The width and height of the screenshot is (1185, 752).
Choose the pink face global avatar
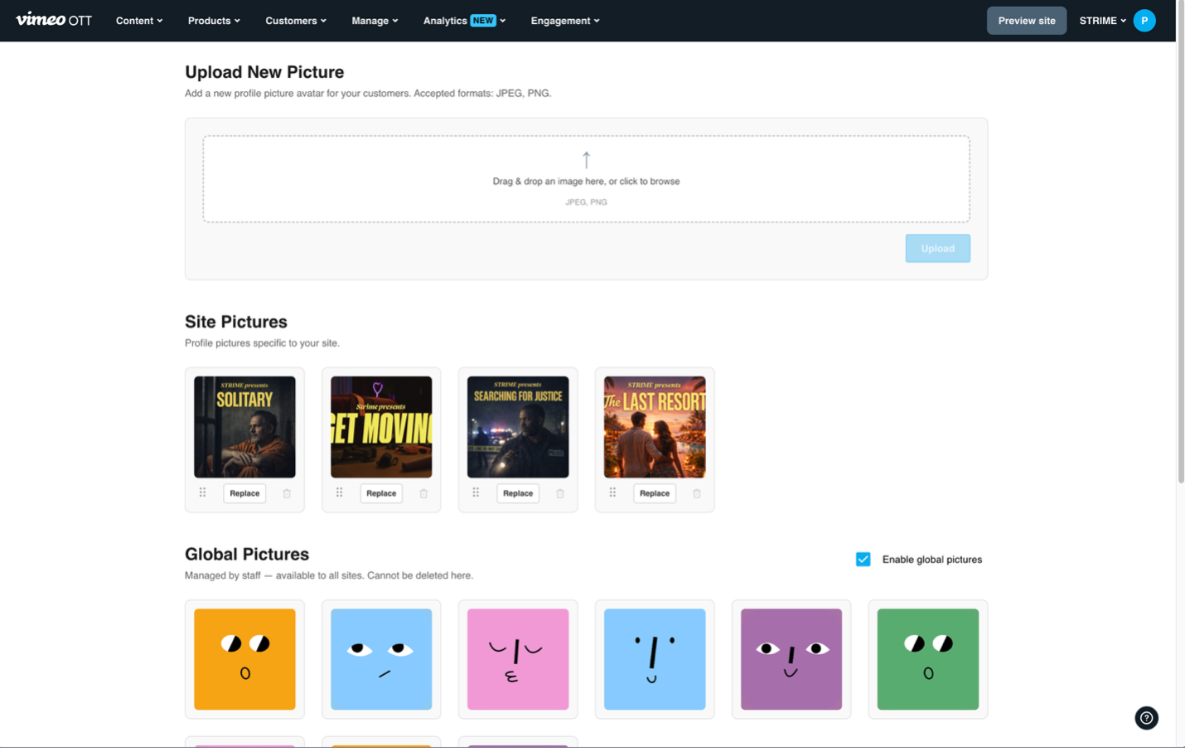(518, 659)
